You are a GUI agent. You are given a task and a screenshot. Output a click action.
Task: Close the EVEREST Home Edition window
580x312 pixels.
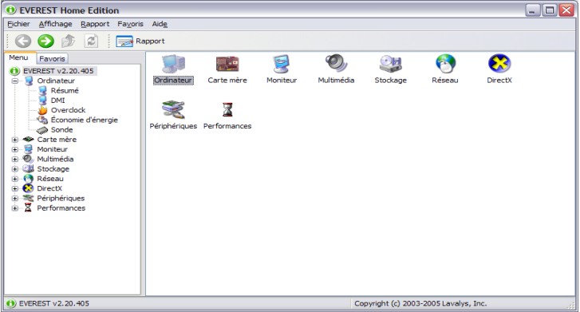566,10
